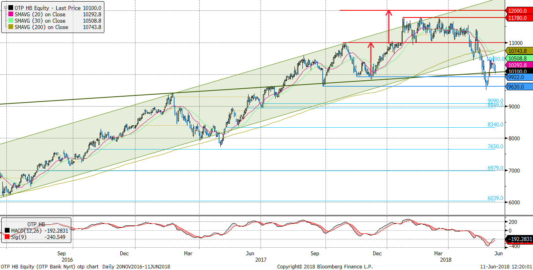The image size is (533, 270).
Task: Click the 6000 price axis label
Action: click(515, 202)
